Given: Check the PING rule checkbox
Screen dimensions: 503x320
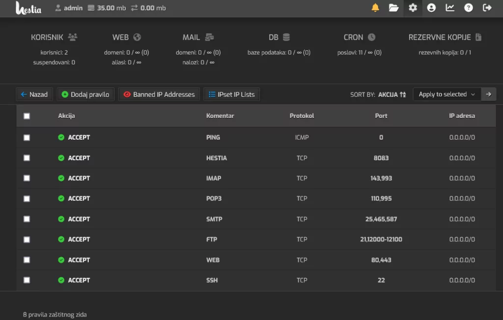Looking at the screenshot, I should click(x=27, y=138).
